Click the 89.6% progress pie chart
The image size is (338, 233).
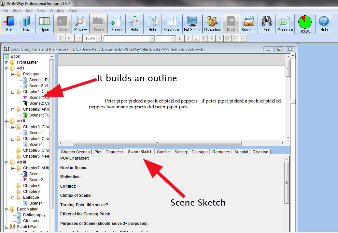pos(305,24)
